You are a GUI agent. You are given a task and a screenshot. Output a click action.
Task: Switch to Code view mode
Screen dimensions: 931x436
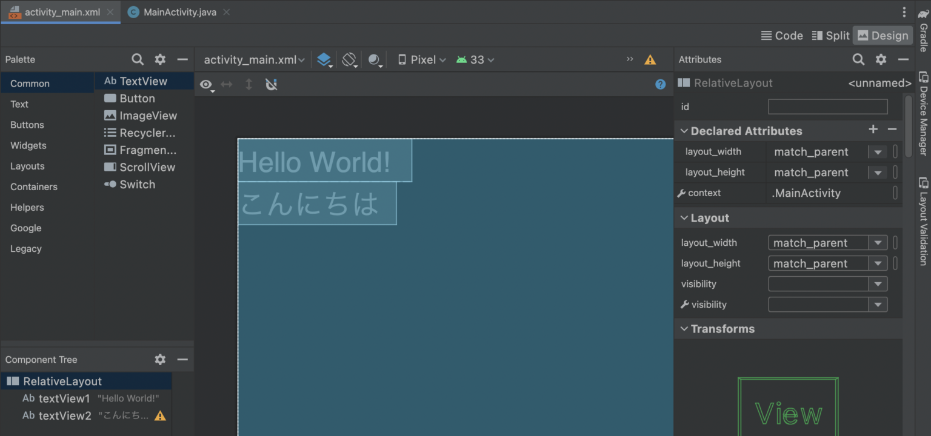pyautogui.click(x=782, y=36)
